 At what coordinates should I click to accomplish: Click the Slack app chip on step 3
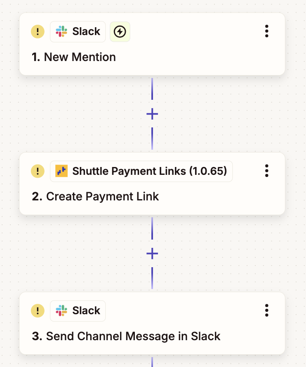pos(78,311)
